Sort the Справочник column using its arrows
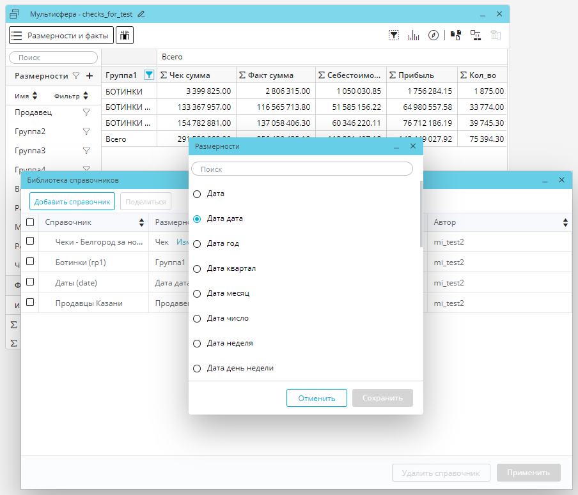Image resolution: width=578 pixels, height=495 pixels. 141,222
